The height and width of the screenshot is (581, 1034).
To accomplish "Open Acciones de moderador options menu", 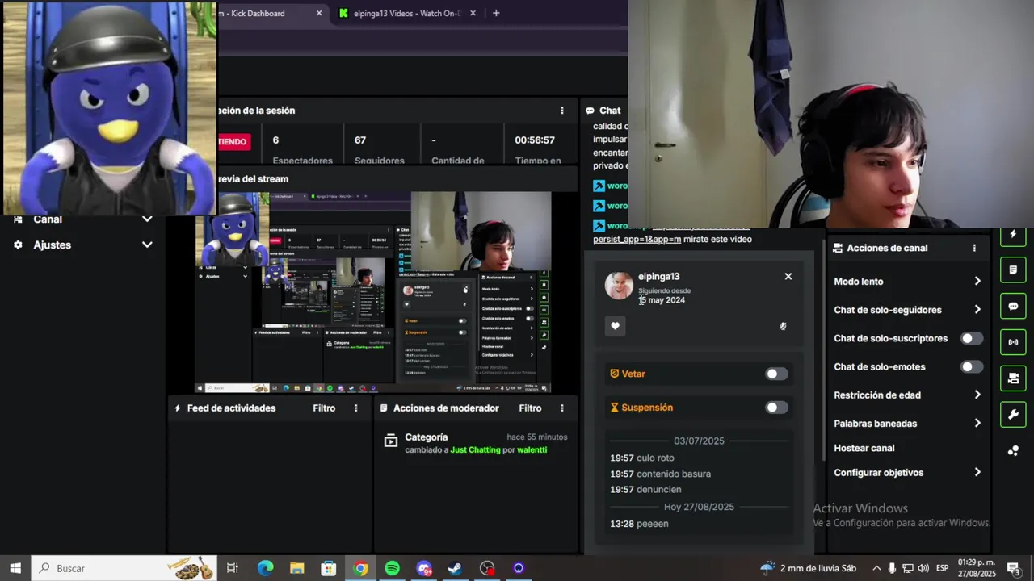I will click(x=562, y=408).
